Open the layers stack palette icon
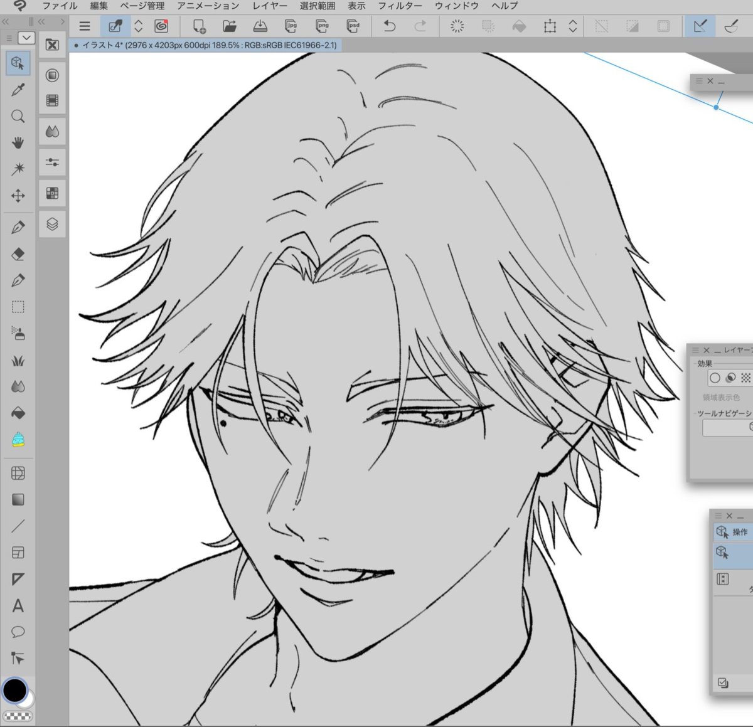 click(53, 224)
